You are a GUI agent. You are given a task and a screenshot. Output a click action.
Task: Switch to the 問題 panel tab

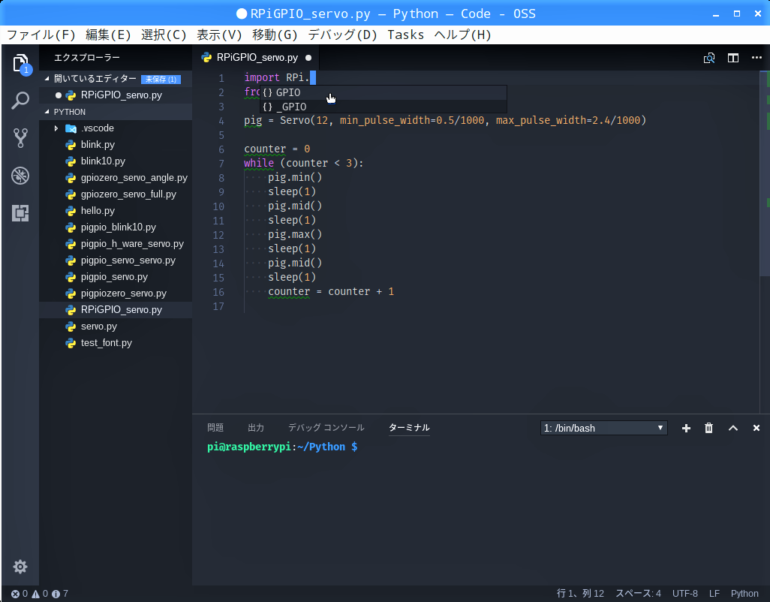click(x=215, y=428)
